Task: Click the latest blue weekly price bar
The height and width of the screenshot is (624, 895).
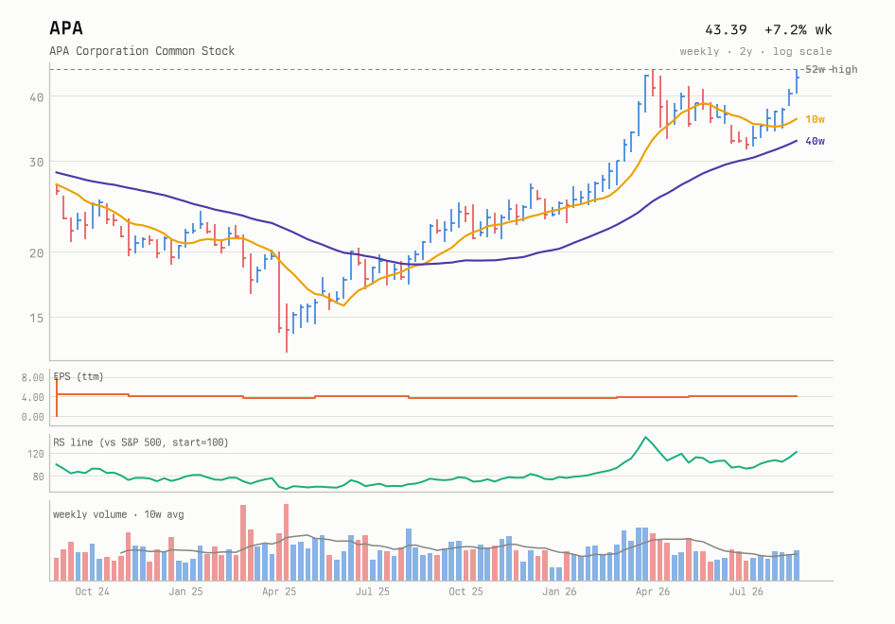Action: [797, 81]
